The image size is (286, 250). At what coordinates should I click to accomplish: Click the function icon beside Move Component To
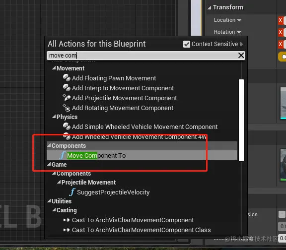click(62, 155)
